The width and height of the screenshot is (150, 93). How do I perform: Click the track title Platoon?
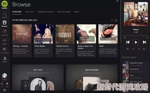click(x=136, y=29)
